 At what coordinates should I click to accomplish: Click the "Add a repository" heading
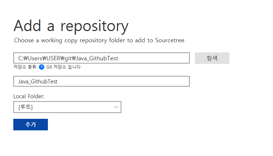click(71, 26)
